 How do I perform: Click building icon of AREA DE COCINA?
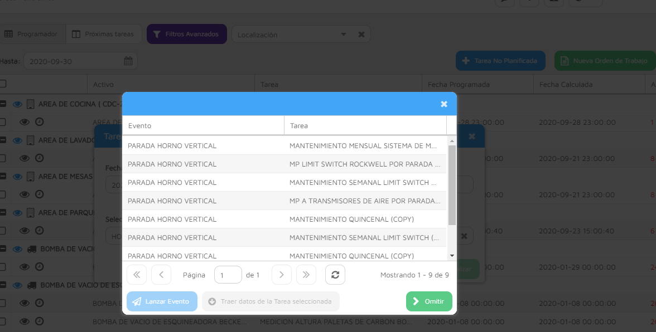tap(30, 104)
